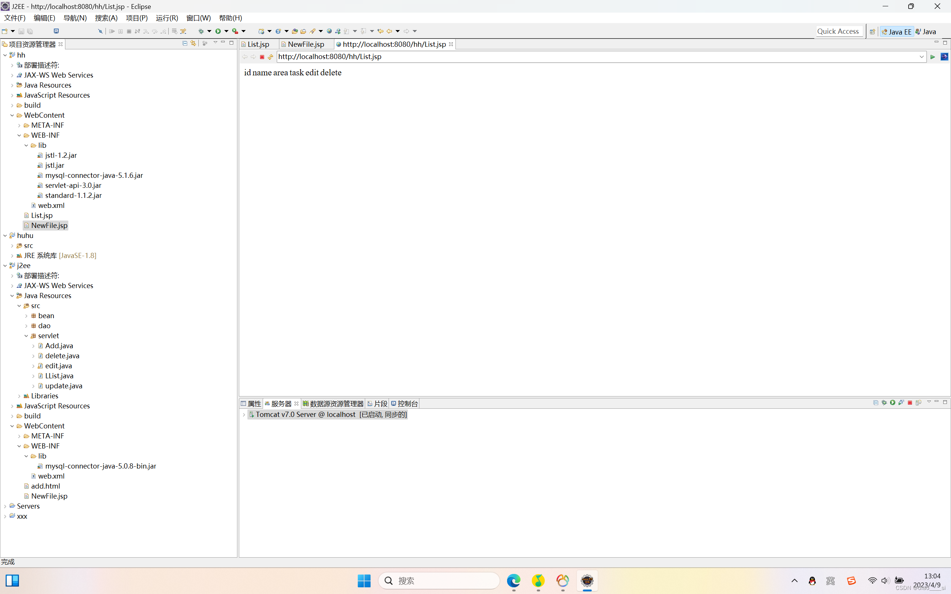Click the URL input field
951x594 pixels.
(x=601, y=55)
